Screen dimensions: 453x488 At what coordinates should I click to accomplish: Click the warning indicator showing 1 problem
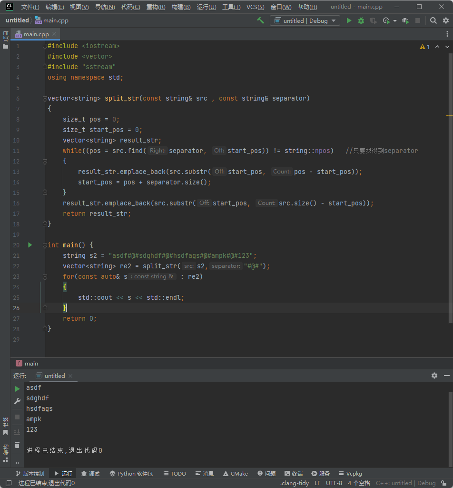424,47
